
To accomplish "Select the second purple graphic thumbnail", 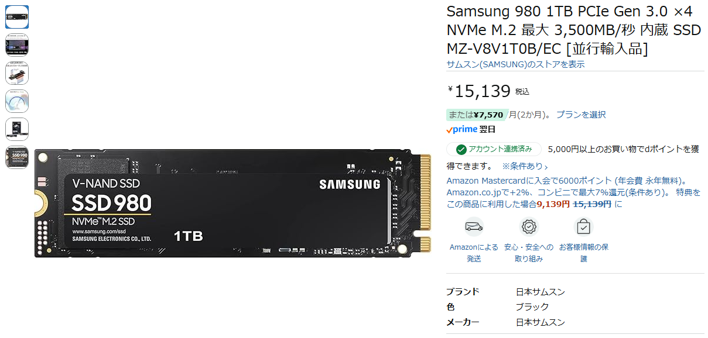I will (x=17, y=45).
